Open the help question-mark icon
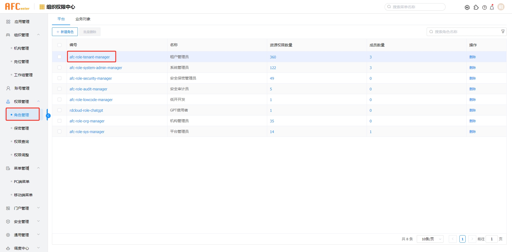This screenshot has width=512, height=252. click(x=485, y=7)
